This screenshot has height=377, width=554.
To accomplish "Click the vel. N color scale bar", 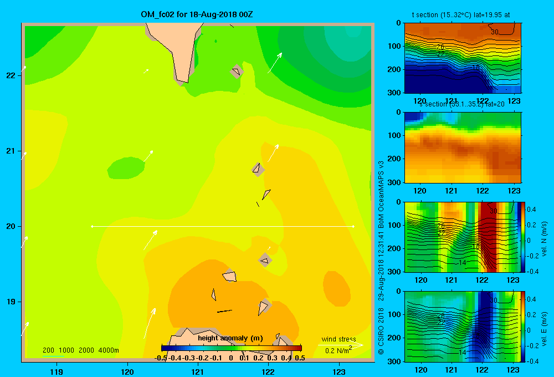I will tap(524, 237).
